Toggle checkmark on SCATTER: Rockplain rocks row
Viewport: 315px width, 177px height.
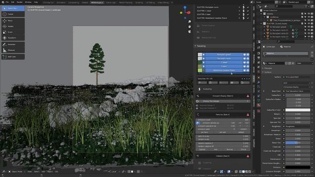pyautogui.click(x=248, y=7)
